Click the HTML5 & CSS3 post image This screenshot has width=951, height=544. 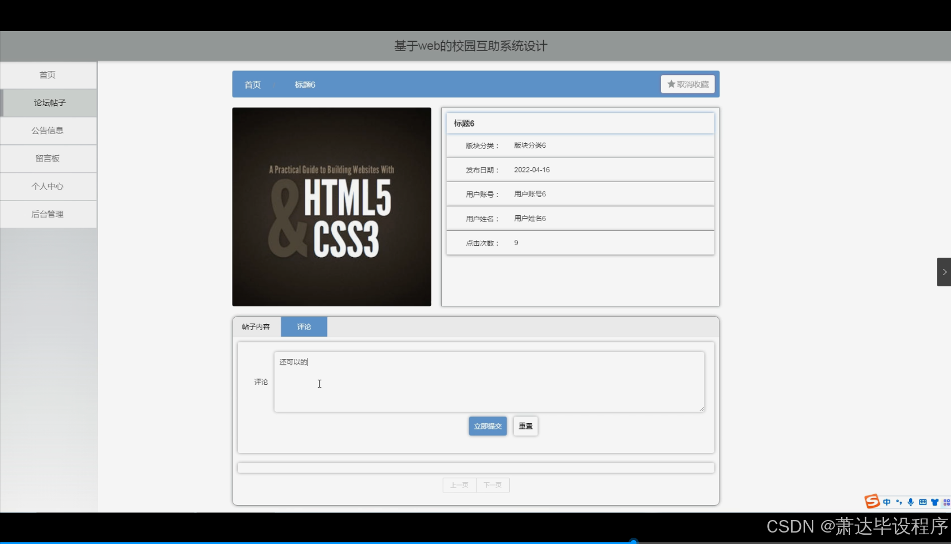coord(332,207)
